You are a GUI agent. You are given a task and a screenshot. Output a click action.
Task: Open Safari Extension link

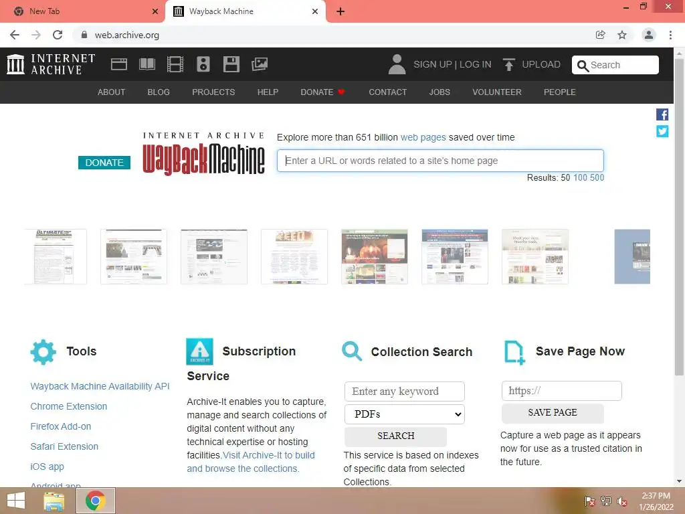click(x=64, y=446)
